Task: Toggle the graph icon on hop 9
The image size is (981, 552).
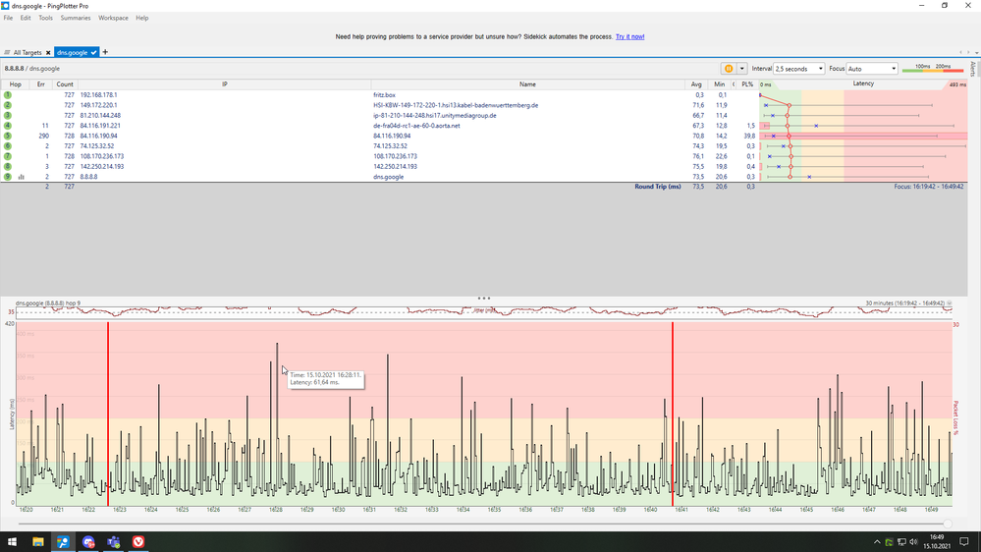Action: [x=22, y=177]
